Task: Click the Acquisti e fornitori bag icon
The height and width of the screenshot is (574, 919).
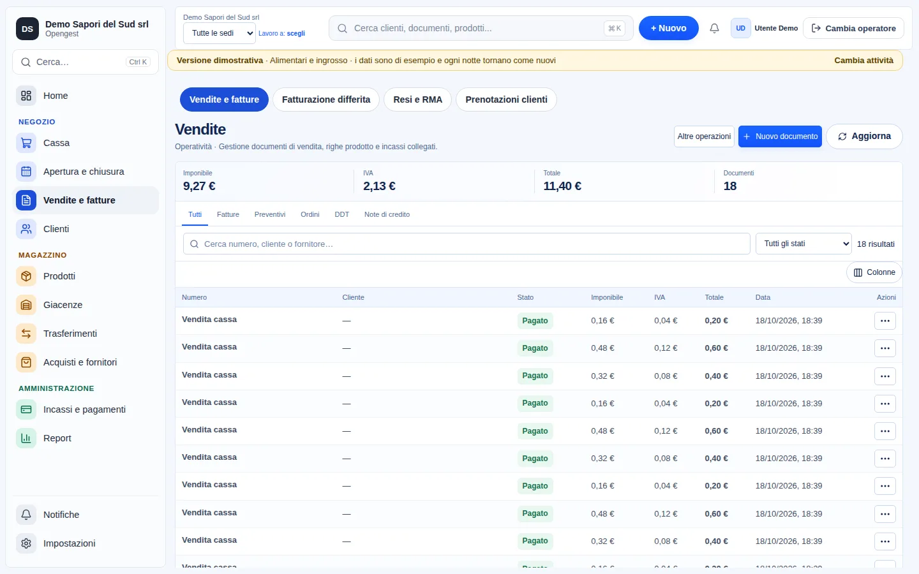Action: pos(26,362)
